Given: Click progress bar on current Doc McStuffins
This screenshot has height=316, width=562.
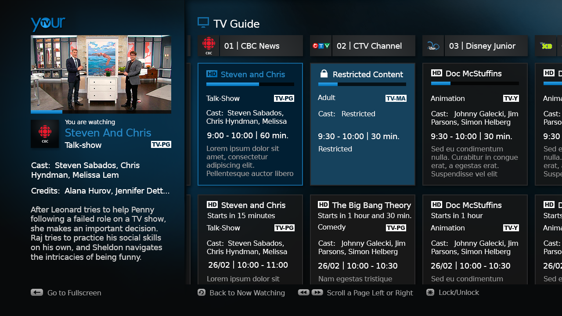Looking at the screenshot, I should pos(475,83).
